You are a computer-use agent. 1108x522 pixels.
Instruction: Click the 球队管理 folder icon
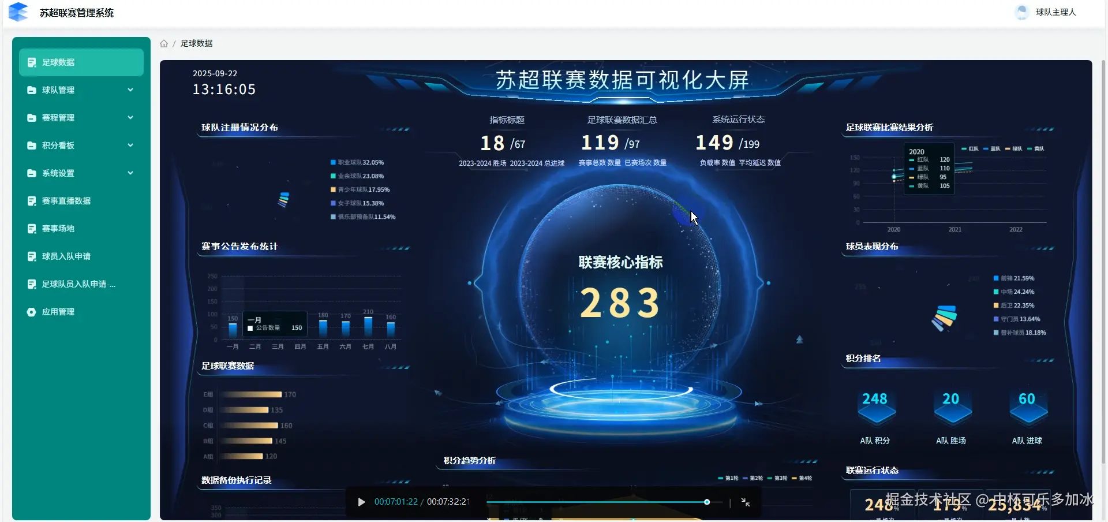(32, 90)
